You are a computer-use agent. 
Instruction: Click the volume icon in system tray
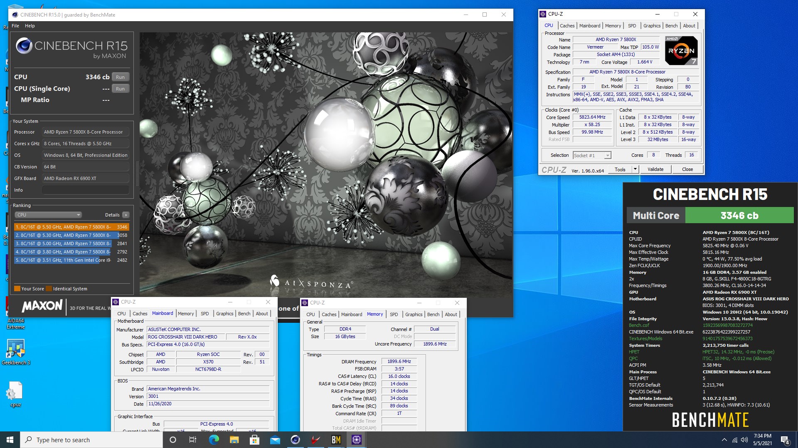click(x=744, y=440)
